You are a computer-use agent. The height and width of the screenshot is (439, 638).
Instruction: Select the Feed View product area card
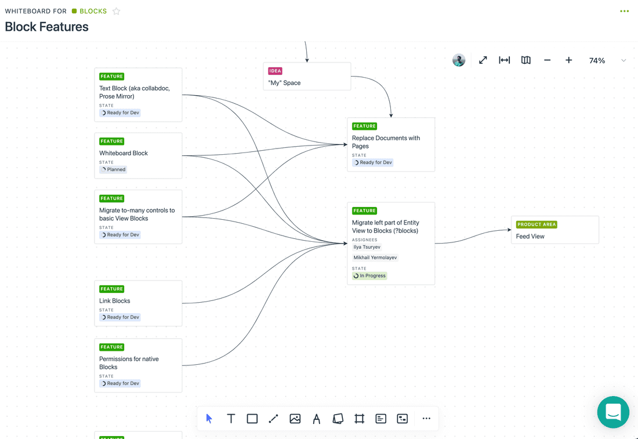pyautogui.click(x=554, y=230)
